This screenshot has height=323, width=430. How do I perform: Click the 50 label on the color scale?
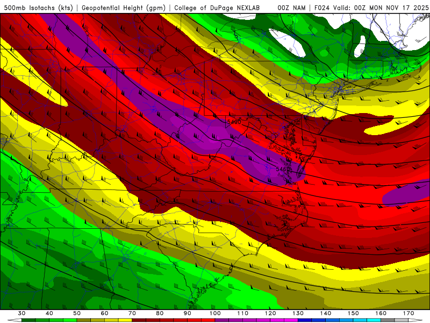[77, 313]
